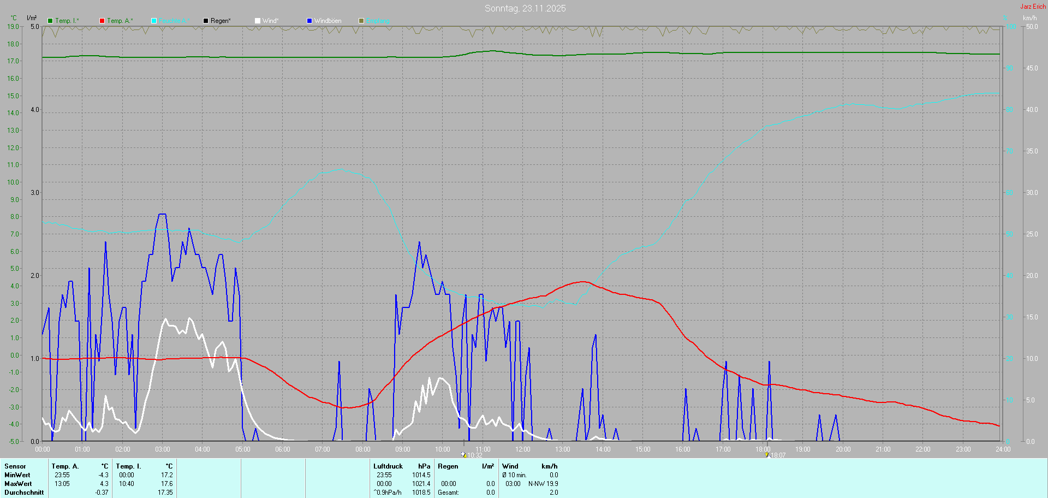
Task: Click the Jarz Erich name label
Action: 1033,7
